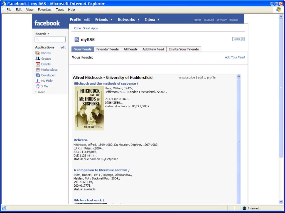Unsubscribe from the Alfred Hitchcock feed
285x213 pixels.
pyautogui.click(x=187, y=77)
